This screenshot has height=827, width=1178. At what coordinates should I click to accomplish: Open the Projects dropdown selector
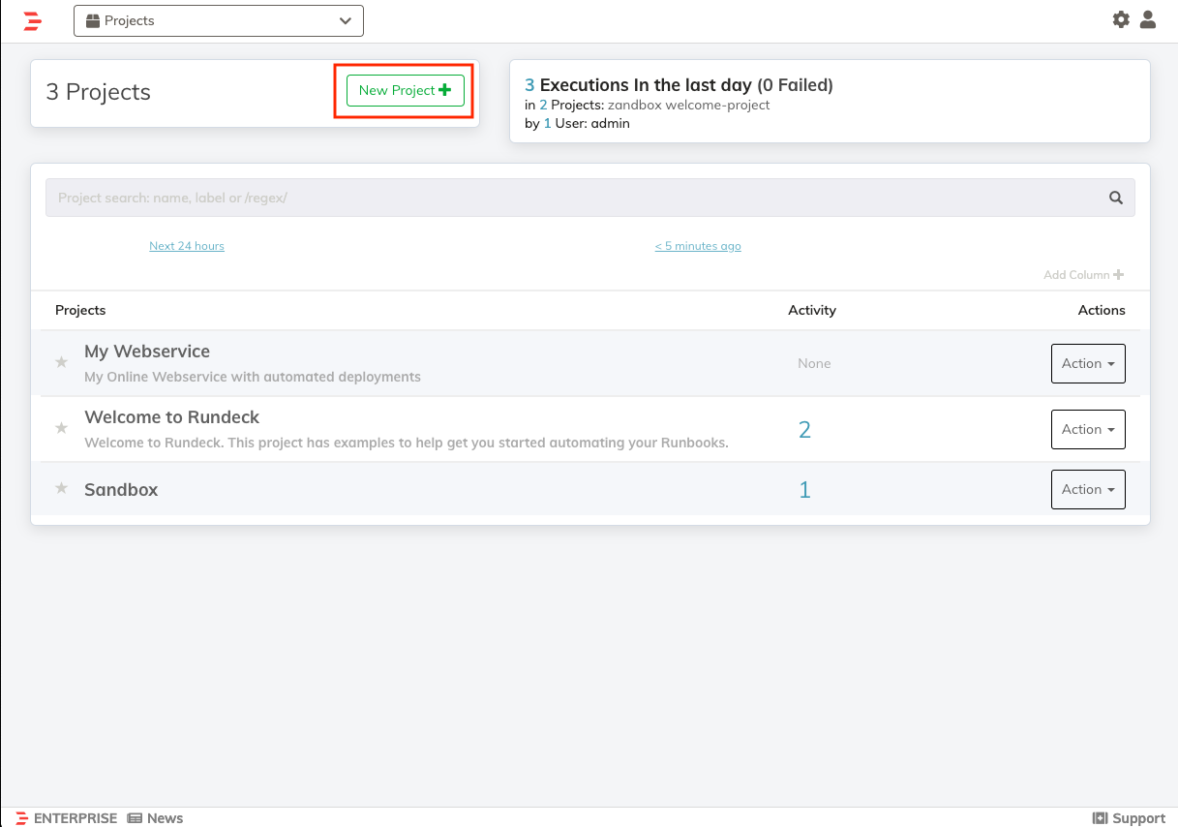pos(219,20)
